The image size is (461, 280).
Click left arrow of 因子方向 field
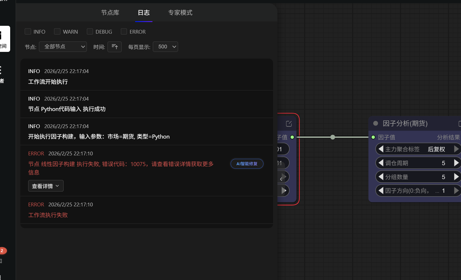click(x=381, y=190)
